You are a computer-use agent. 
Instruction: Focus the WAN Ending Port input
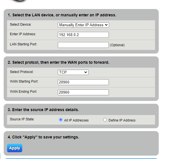pyautogui.click(x=83, y=92)
